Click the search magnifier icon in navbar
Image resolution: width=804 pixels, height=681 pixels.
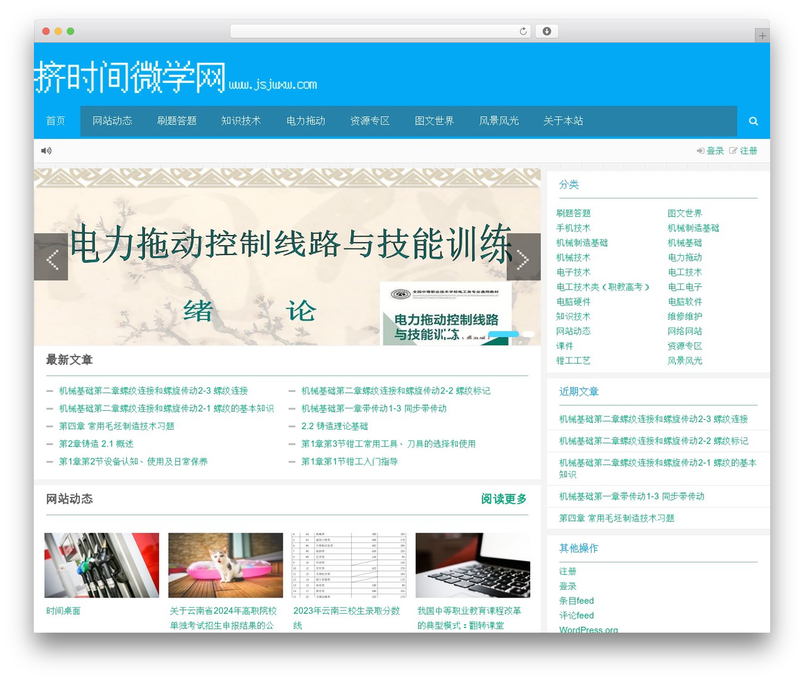[753, 121]
